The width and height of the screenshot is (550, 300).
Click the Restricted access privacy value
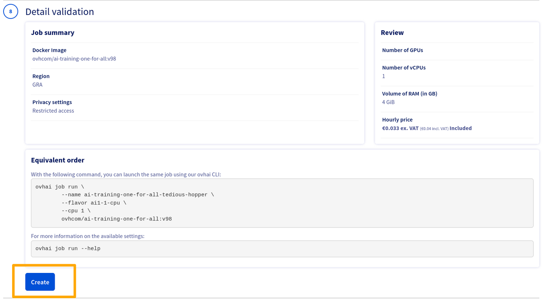[53, 111]
